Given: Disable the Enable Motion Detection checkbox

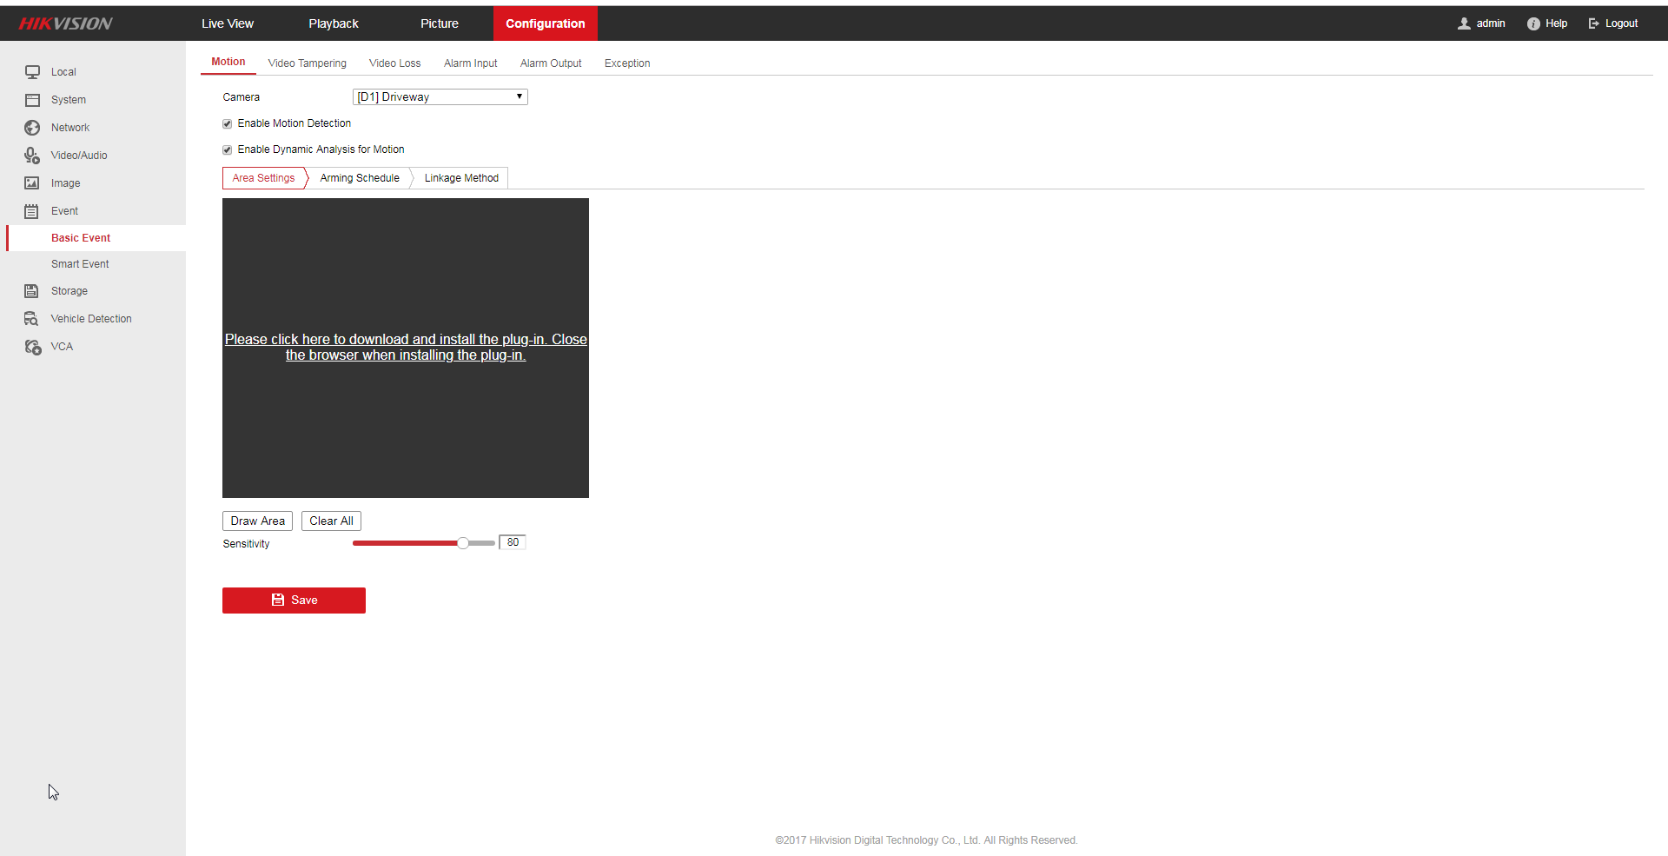Looking at the screenshot, I should pos(228,124).
